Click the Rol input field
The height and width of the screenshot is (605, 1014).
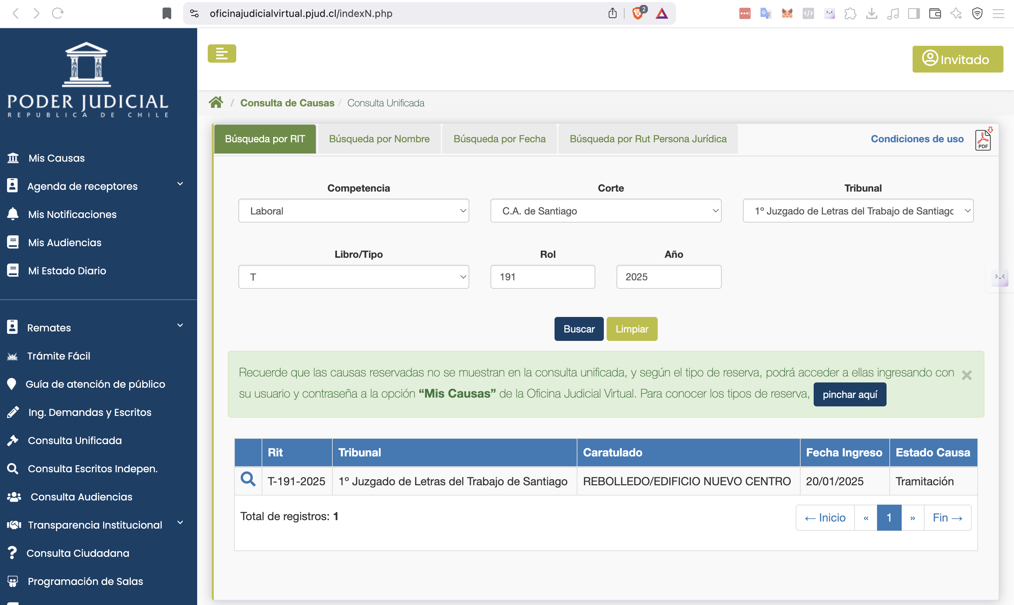point(543,277)
